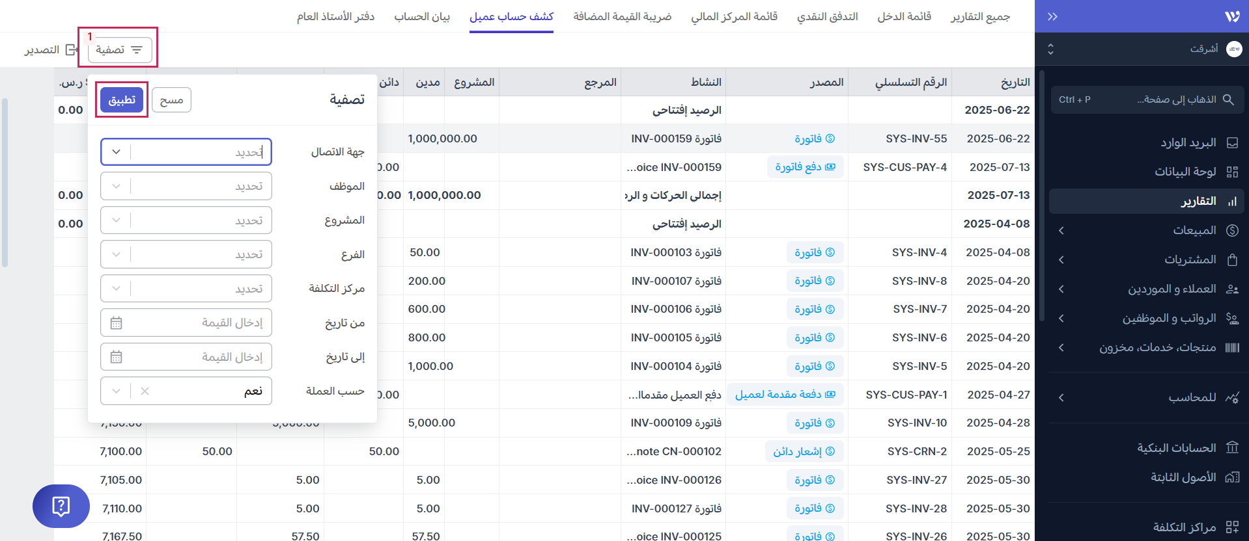This screenshot has height=541, width=1249.
Task: Open calendar icon in من تاريخ field
Action: (117, 323)
